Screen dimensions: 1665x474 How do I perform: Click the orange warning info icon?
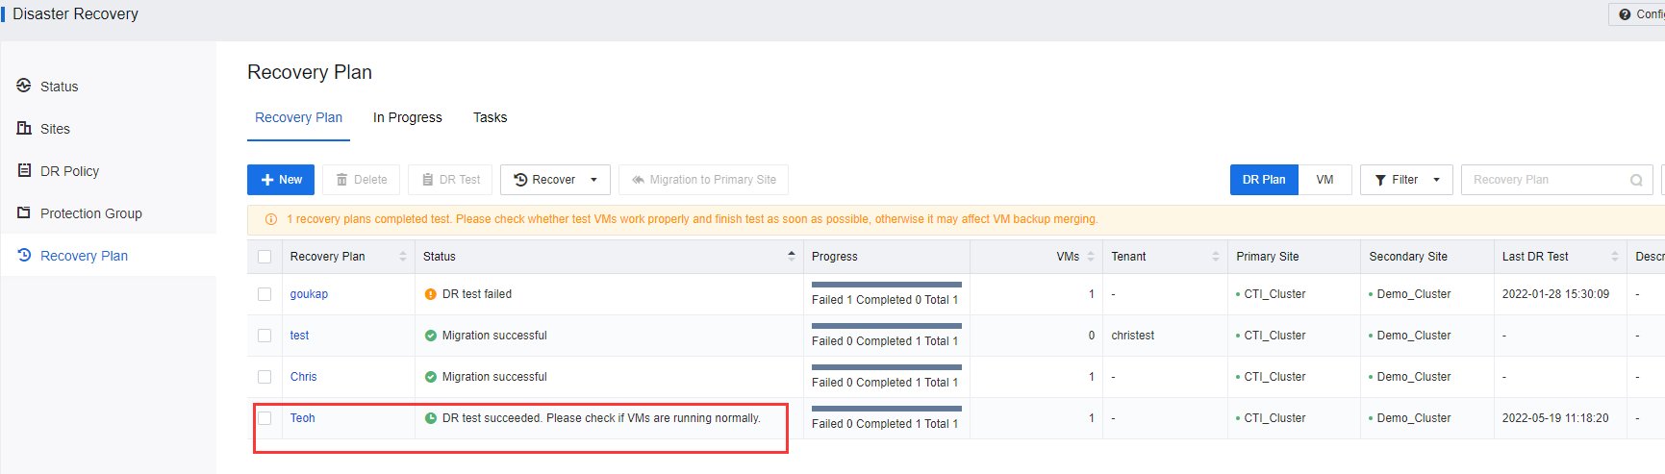tap(271, 219)
